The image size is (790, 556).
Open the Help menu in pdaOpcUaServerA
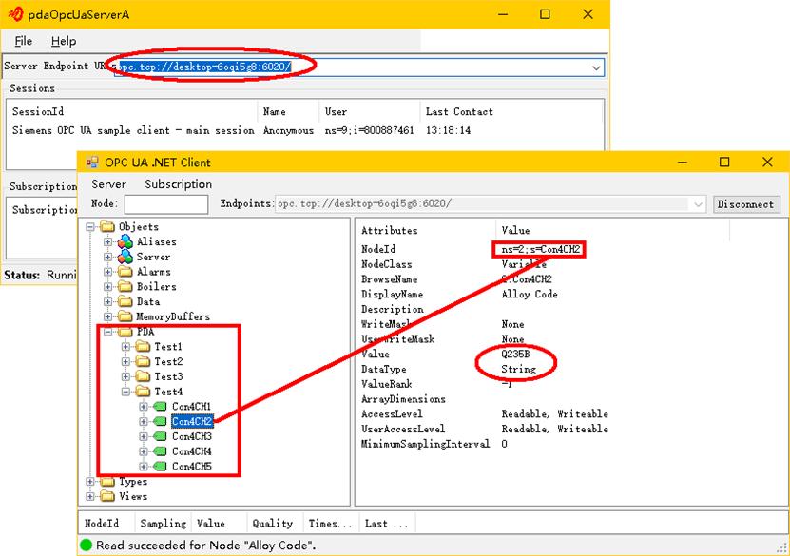64,41
